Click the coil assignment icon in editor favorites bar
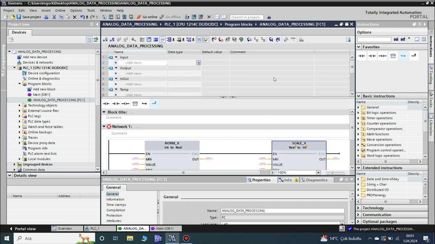 tap(125, 103)
